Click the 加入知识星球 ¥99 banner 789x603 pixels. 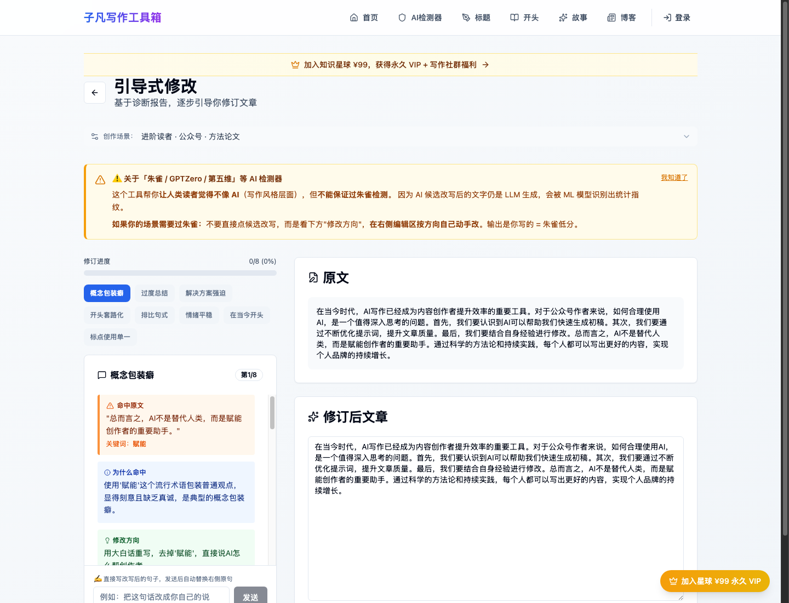391,65
